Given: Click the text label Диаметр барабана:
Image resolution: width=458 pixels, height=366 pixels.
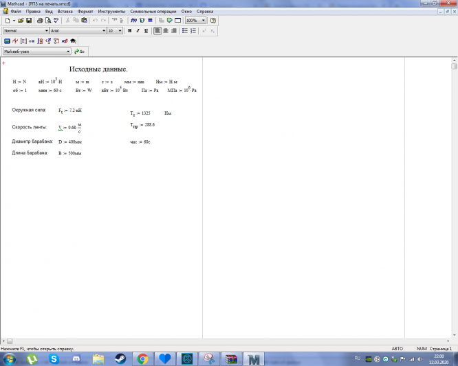Looking at the screenshot, I should [32, 141].
